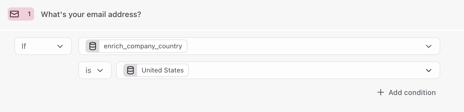Click the chevron at right of enrich_company_country field

pos(428,46)
